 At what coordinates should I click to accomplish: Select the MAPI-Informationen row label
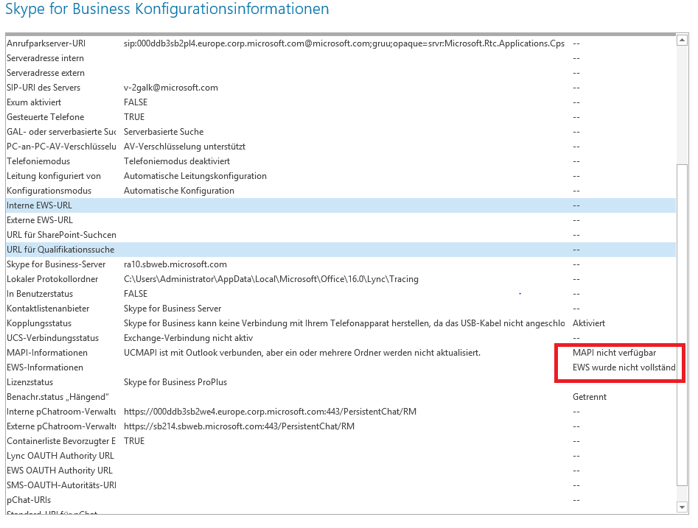[x=46, y=352]
